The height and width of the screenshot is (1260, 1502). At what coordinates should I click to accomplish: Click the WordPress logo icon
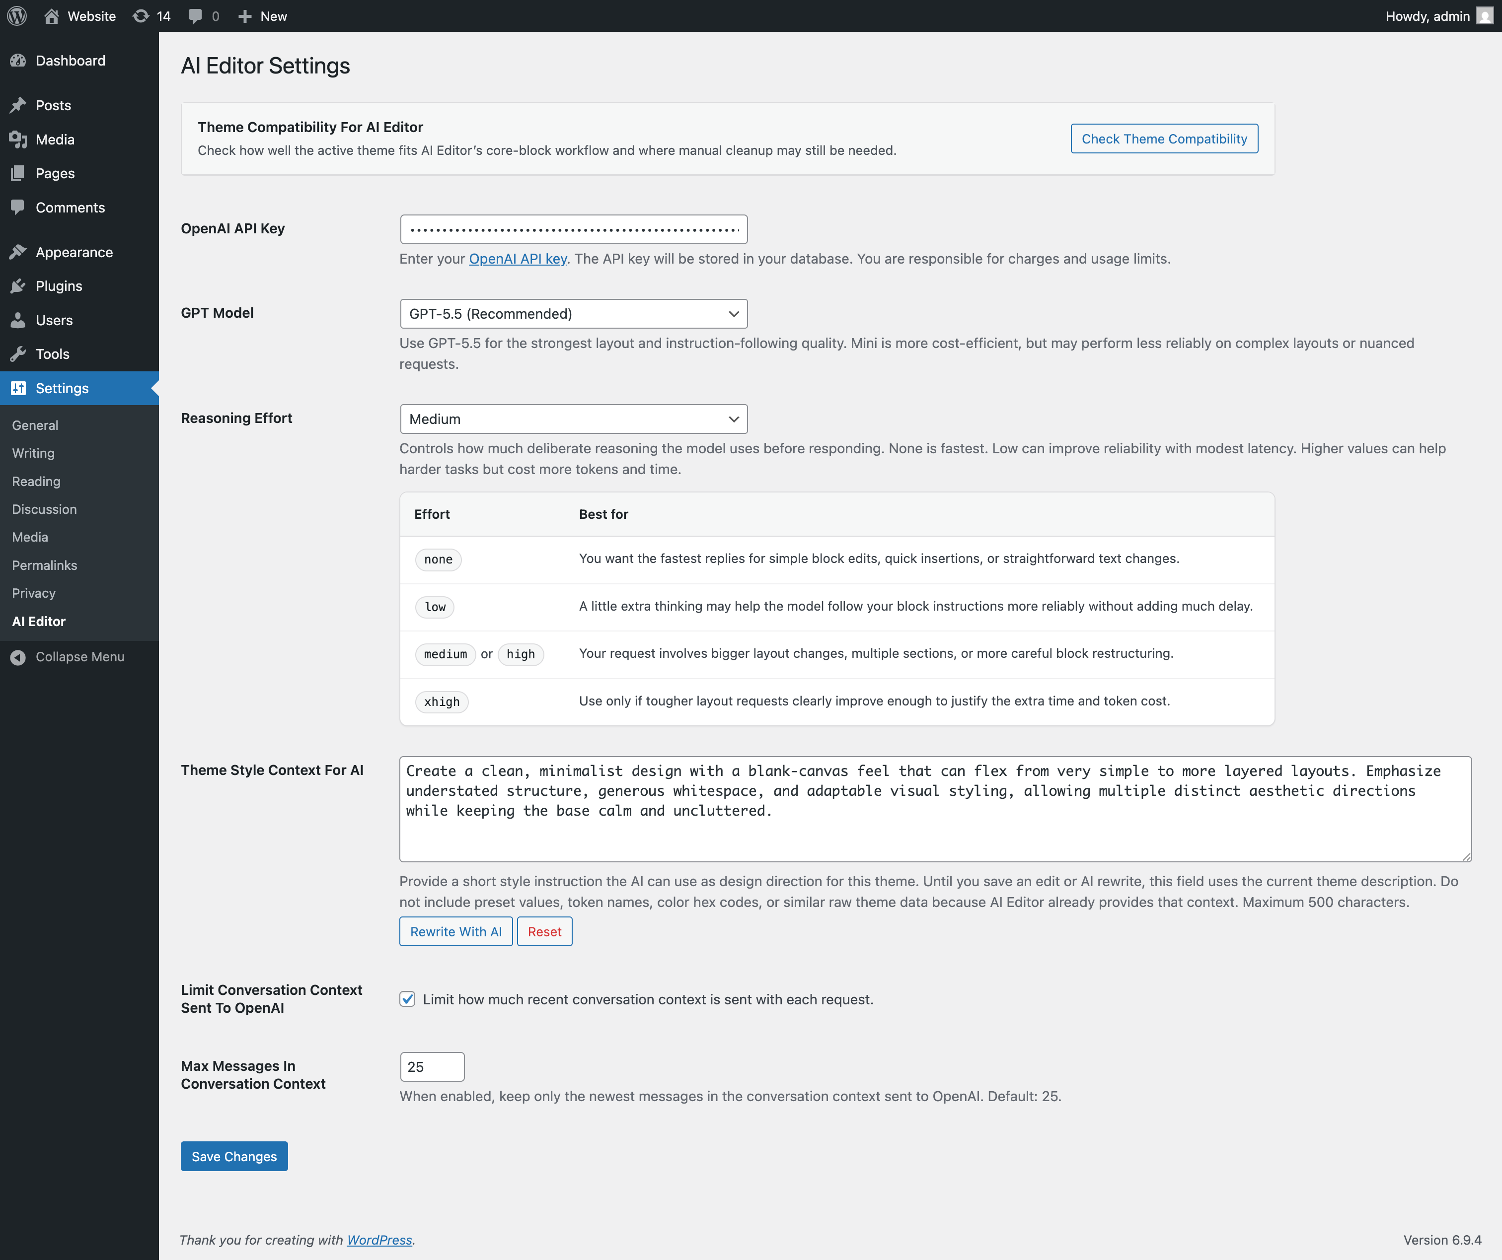tap(17, 16)
